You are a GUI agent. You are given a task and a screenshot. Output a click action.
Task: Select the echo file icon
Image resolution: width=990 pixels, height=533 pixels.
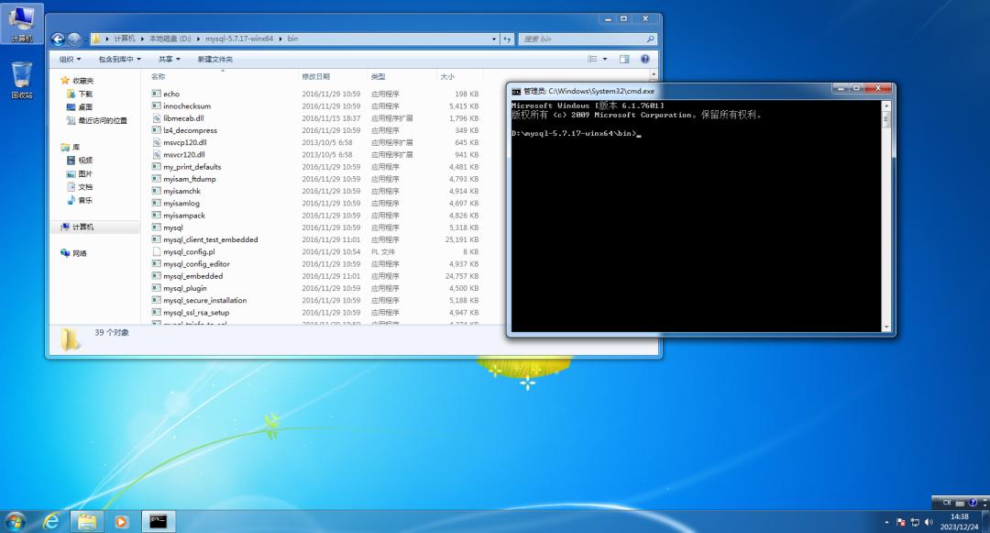tap(156, 94)
